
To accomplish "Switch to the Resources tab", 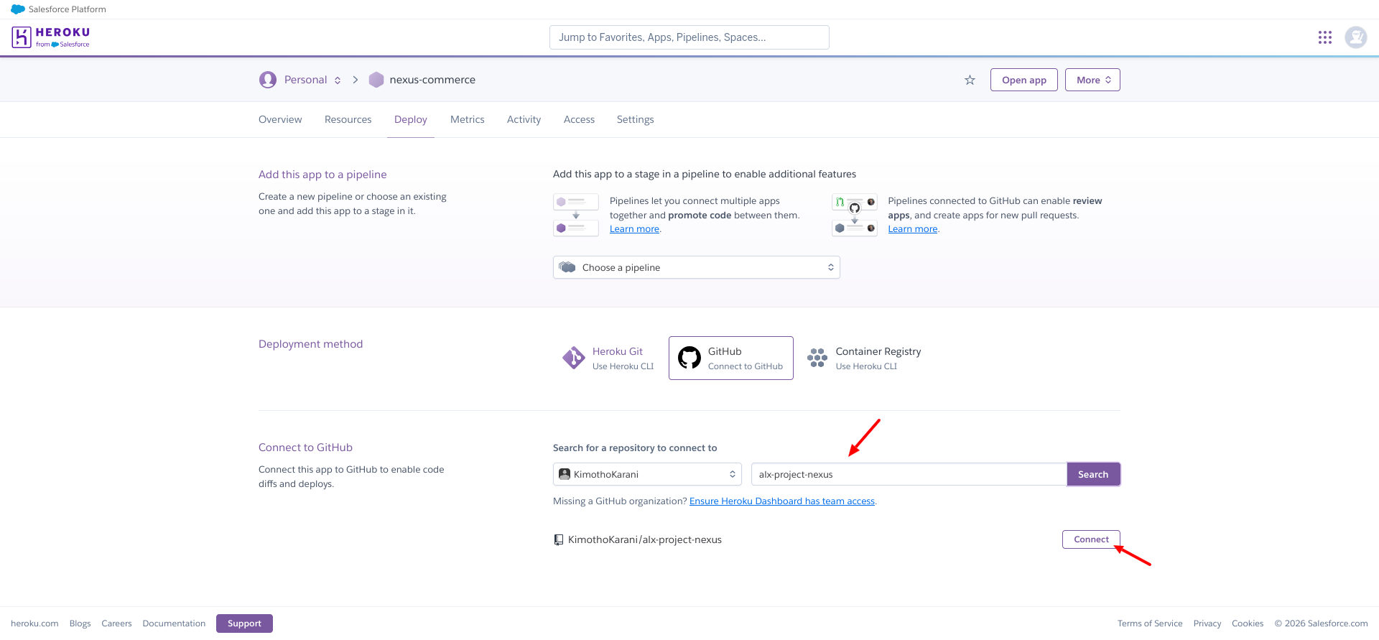I will (x=348, y=119).
